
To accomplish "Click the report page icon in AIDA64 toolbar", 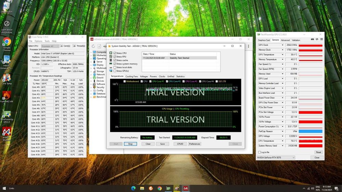I will click(x=99, y=46).
